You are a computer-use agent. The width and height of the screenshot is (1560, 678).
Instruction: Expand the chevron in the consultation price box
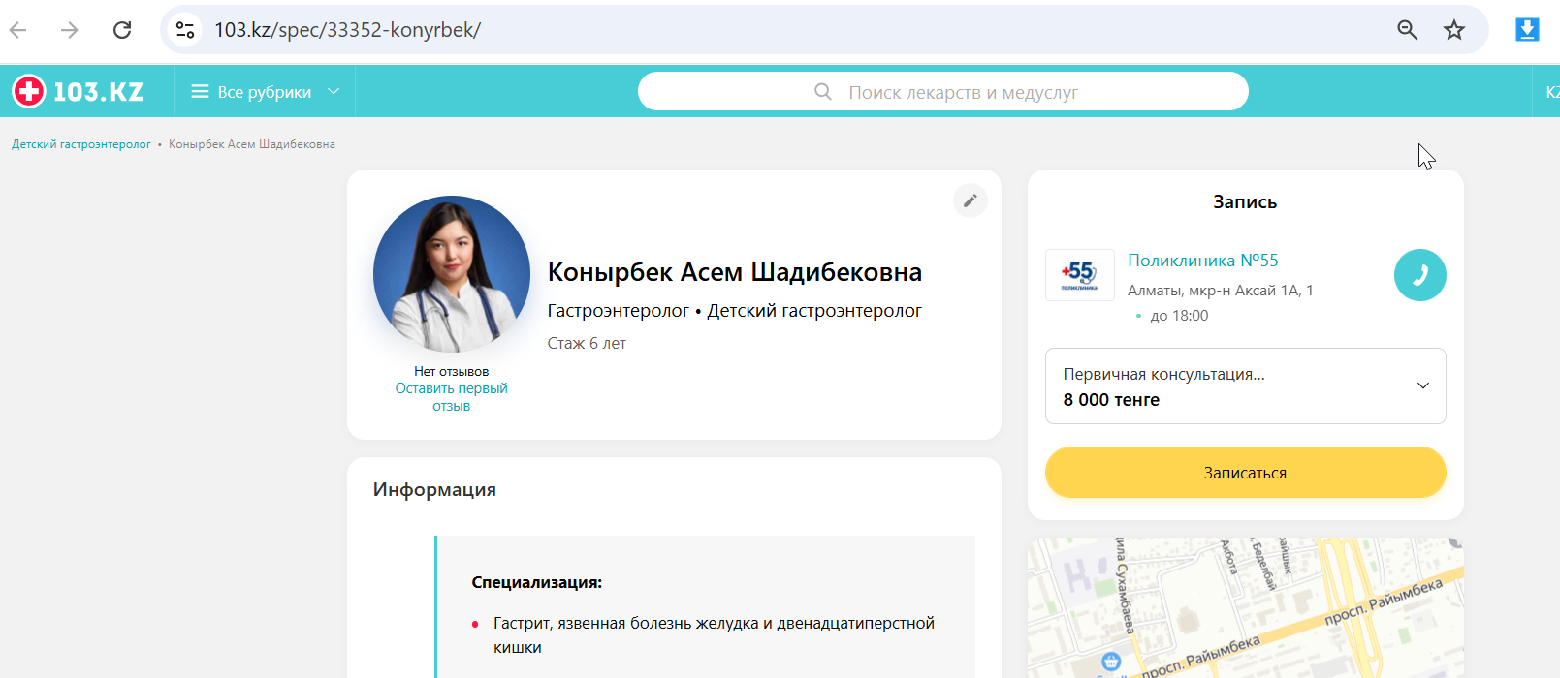[x=1422, y=385]
